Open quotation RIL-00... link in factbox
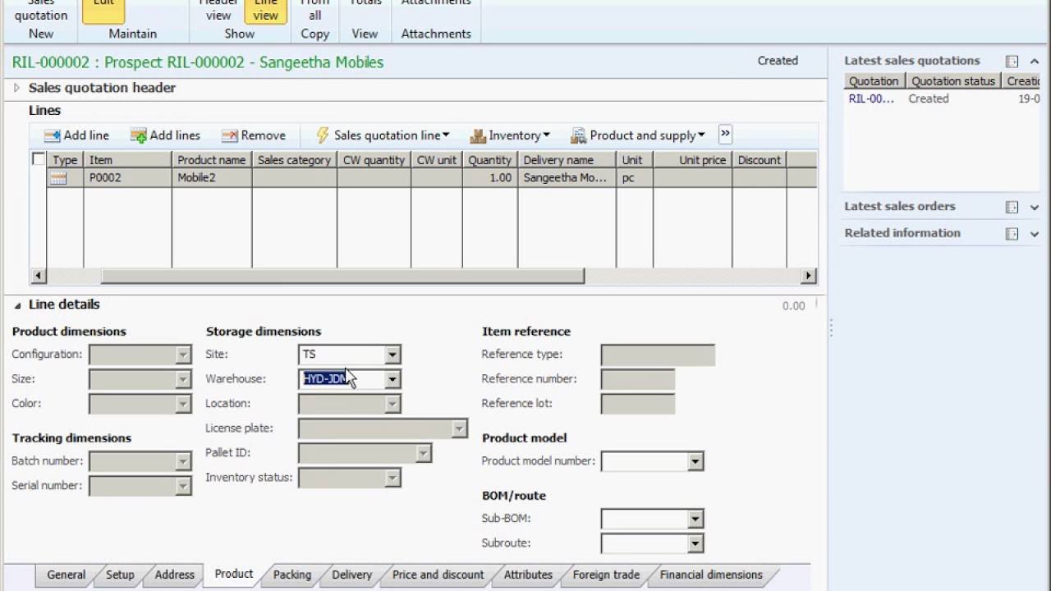The width and height of the screenshot is (1051, 591). [872, 98]
